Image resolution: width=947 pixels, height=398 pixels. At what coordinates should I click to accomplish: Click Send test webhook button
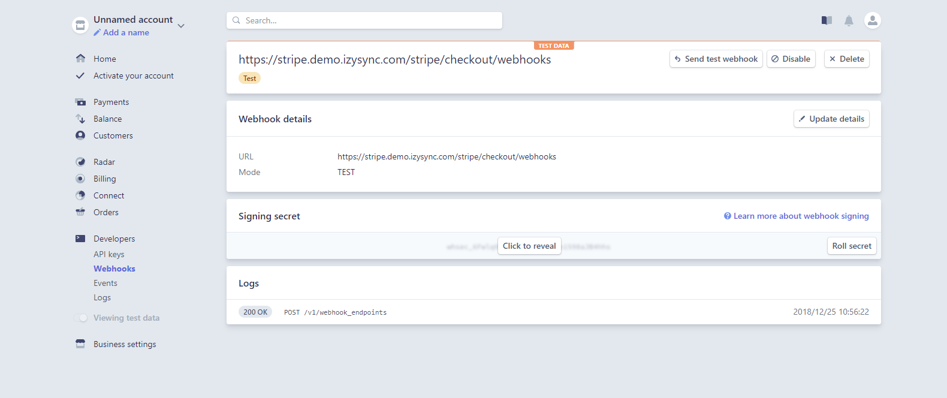click(x=716, y=59)
